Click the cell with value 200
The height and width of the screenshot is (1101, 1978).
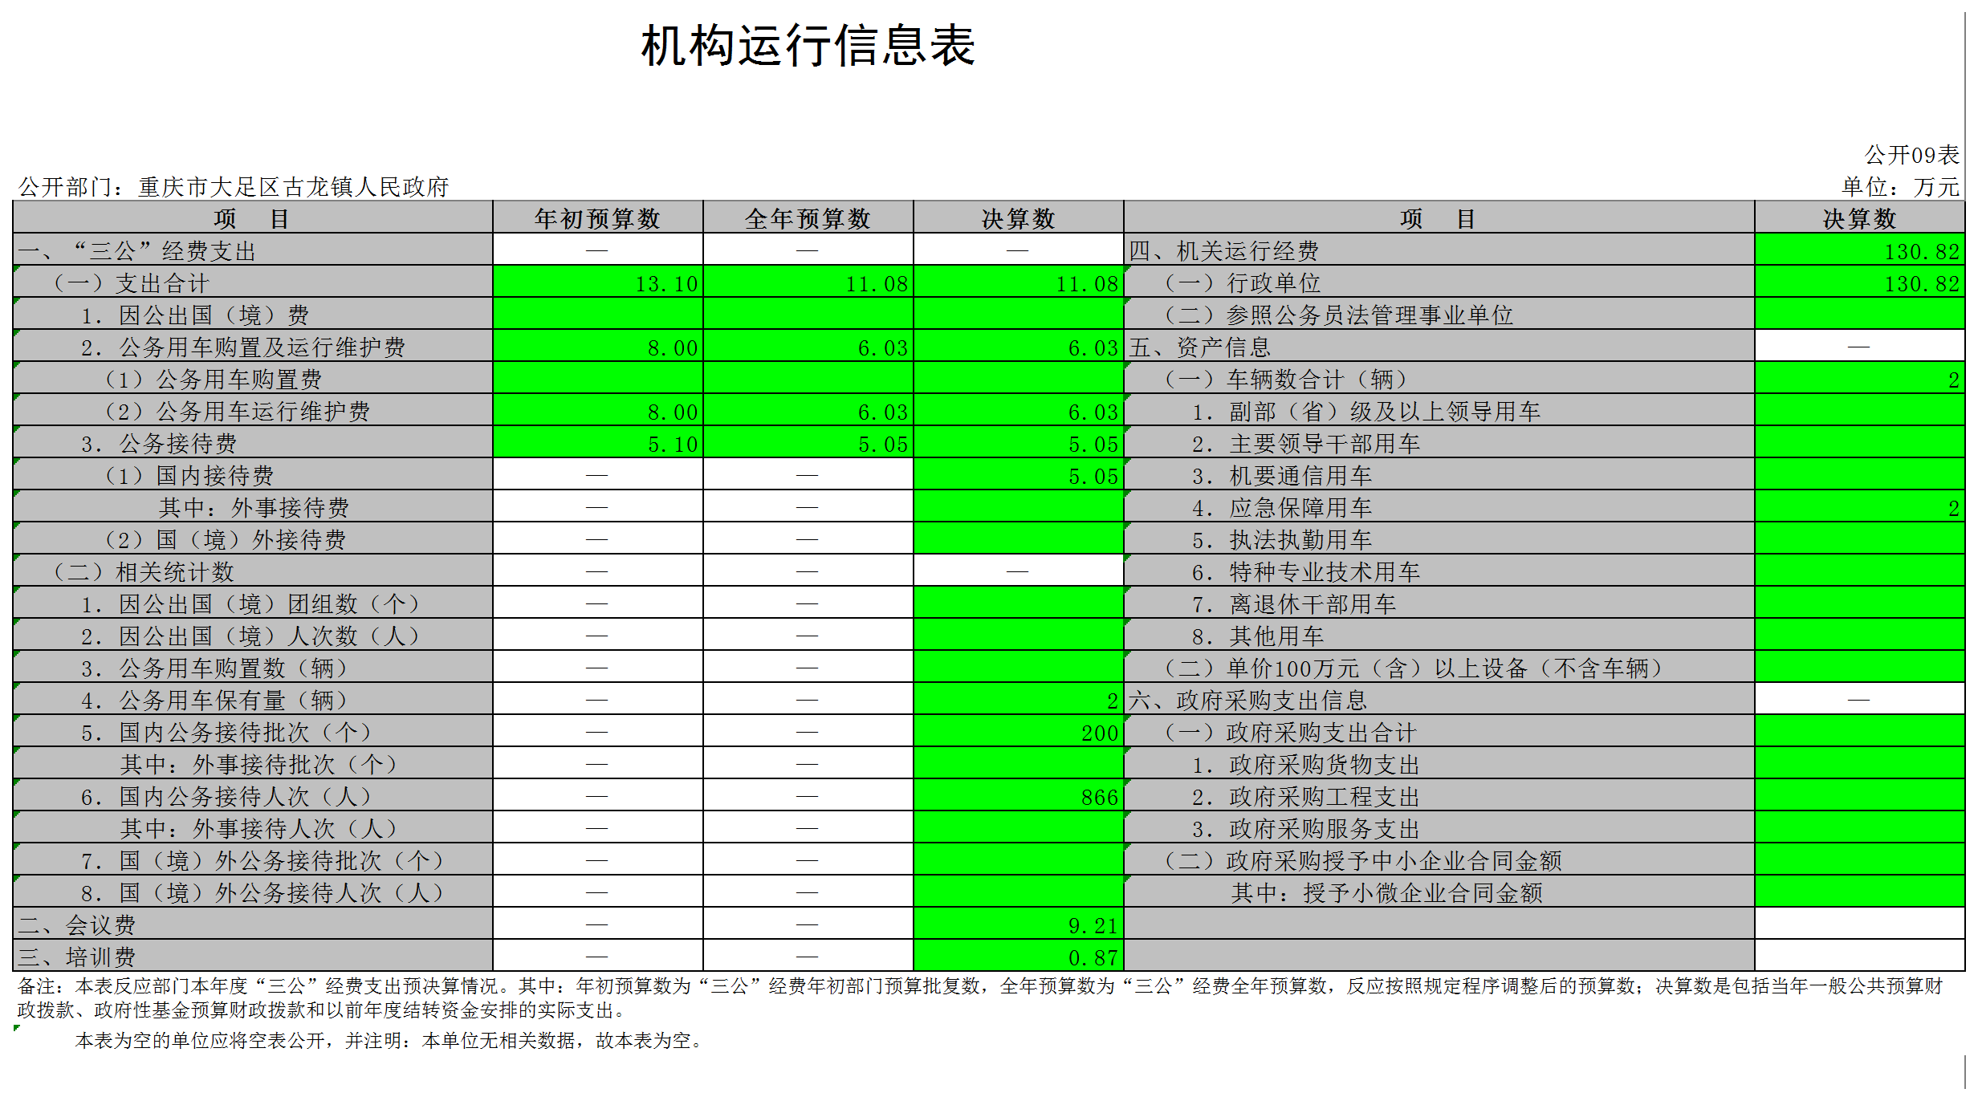click(1018, 733)
